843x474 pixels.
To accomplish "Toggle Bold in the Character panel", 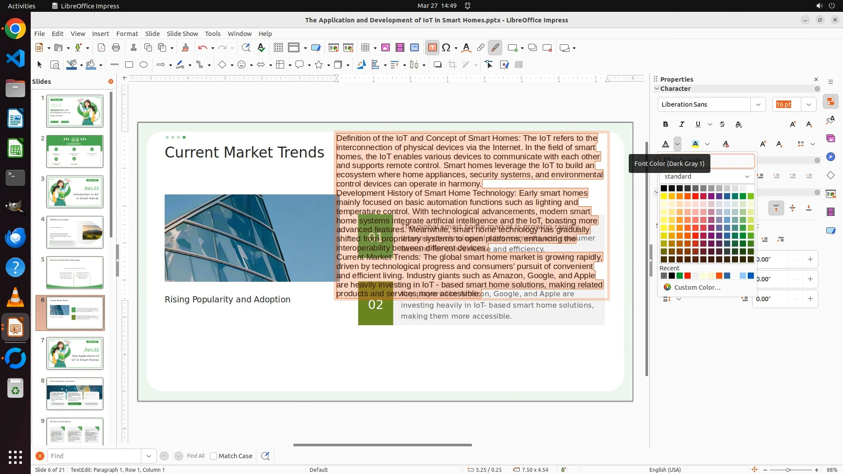I will (666, 124).
